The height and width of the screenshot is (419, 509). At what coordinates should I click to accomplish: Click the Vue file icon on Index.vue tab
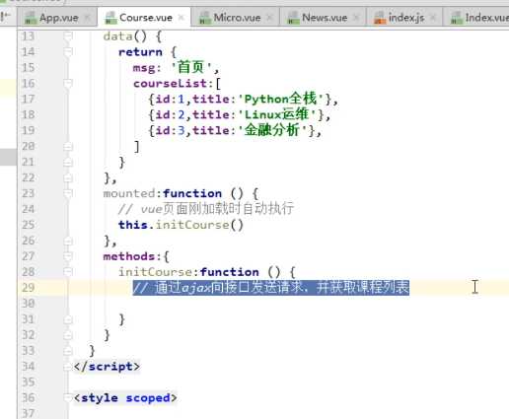click(457, 18)
